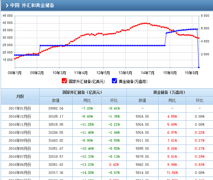Click the -9.60% year-on-year cell

point(87,116)
